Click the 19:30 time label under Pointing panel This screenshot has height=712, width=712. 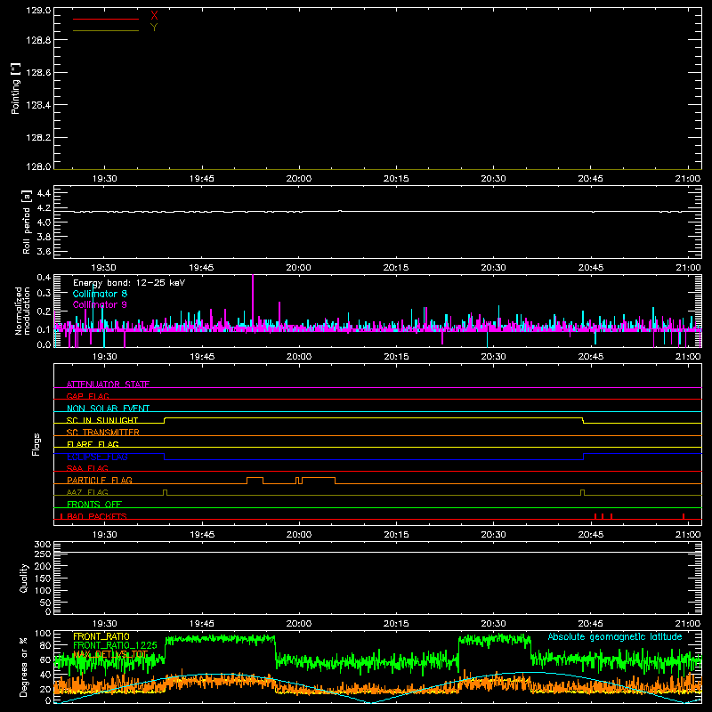tap(104, 179)
